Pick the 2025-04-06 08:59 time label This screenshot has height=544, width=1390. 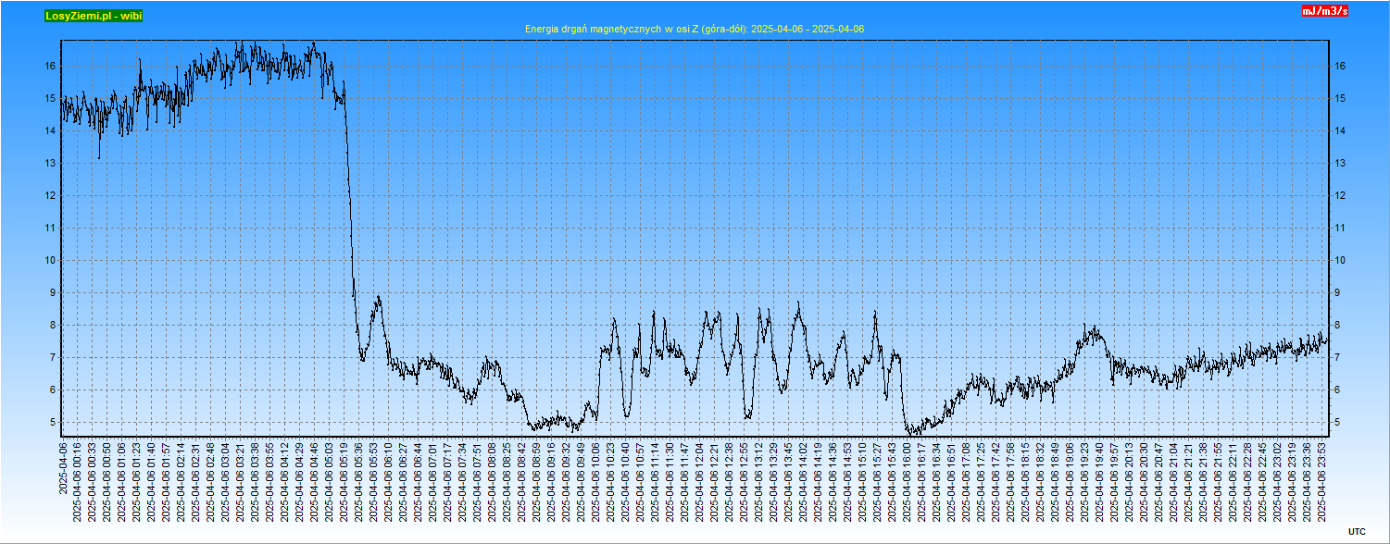(537, 468)
